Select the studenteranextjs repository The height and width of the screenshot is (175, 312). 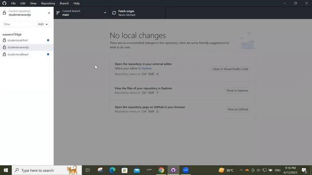pyautogui.click(x=27, y=47)
